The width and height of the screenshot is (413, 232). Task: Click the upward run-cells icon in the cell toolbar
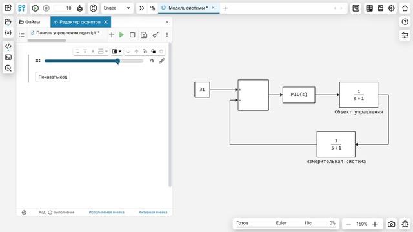click(93, 52)
